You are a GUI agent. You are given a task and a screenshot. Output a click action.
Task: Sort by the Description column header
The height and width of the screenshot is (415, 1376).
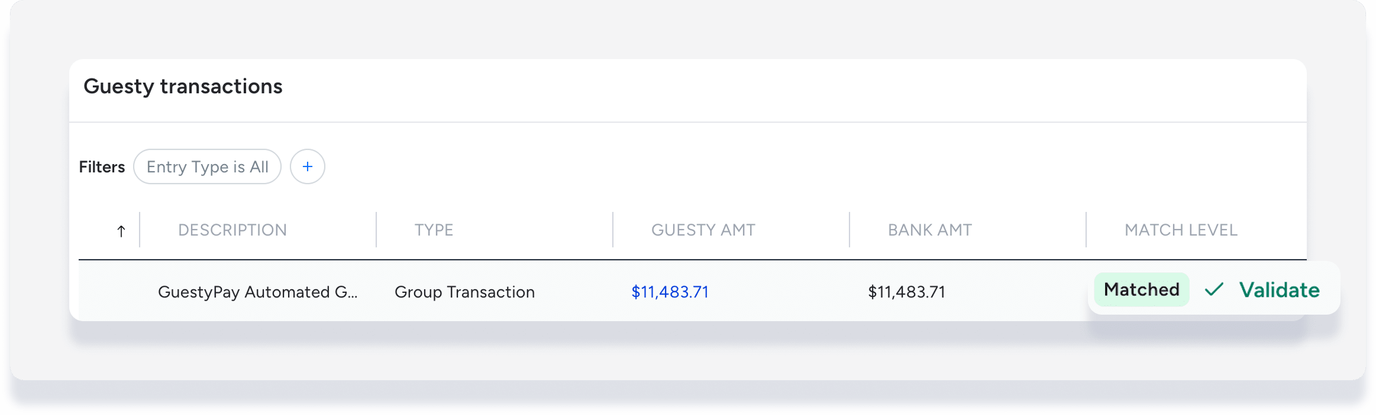(x=232, y=230)
